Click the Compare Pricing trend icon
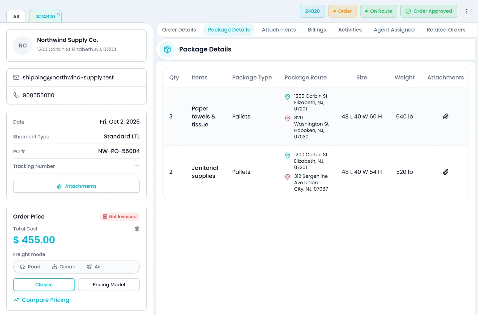 pos(16,300)
